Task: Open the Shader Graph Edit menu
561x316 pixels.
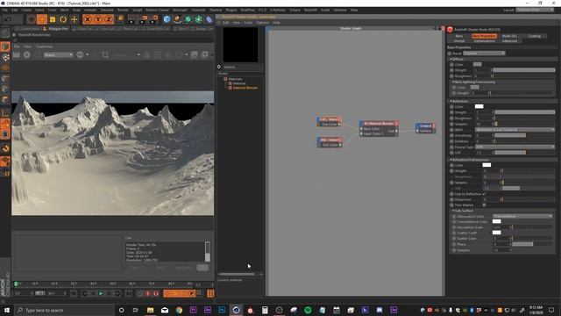Action: pos(226,23)
